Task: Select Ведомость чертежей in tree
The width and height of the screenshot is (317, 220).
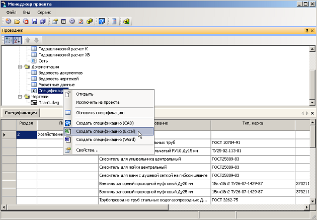Action: click(x=58, y=79)
